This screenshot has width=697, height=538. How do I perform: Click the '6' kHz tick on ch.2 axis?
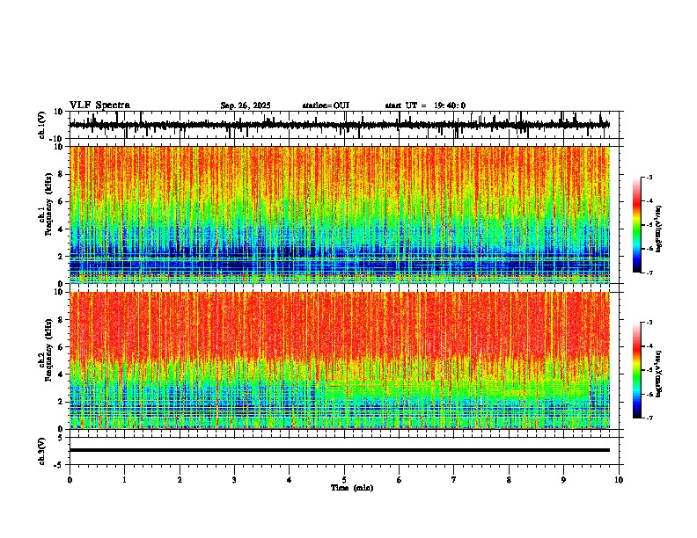62,346
